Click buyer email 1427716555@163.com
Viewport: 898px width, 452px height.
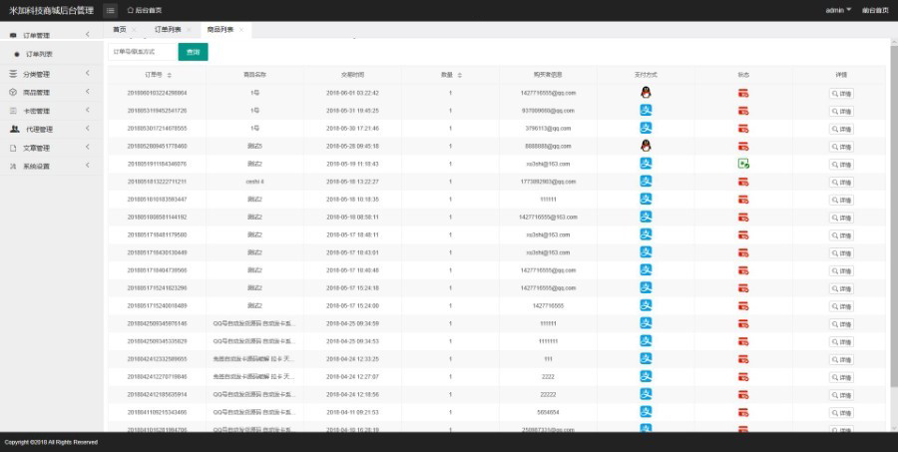pyautogui.click(x=548, y=218)
